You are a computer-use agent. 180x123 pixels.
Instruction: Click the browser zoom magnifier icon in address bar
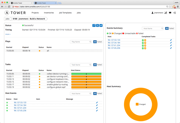(167, 7)
